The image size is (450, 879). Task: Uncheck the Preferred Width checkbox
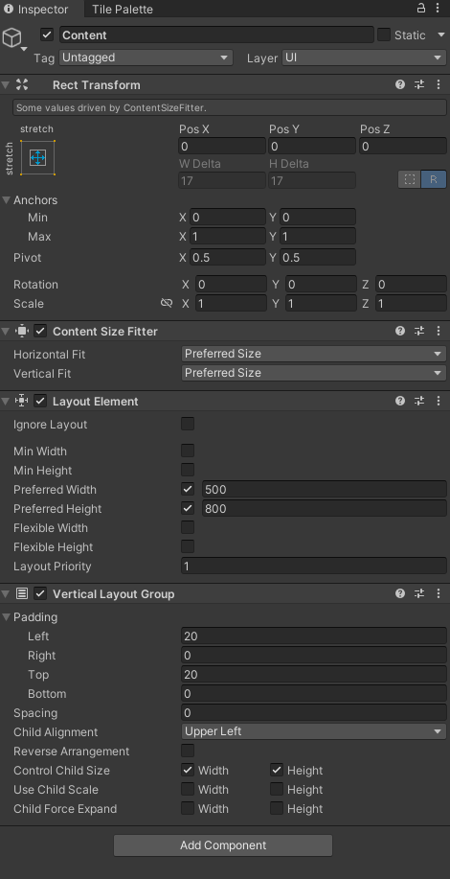coord(188,490)
